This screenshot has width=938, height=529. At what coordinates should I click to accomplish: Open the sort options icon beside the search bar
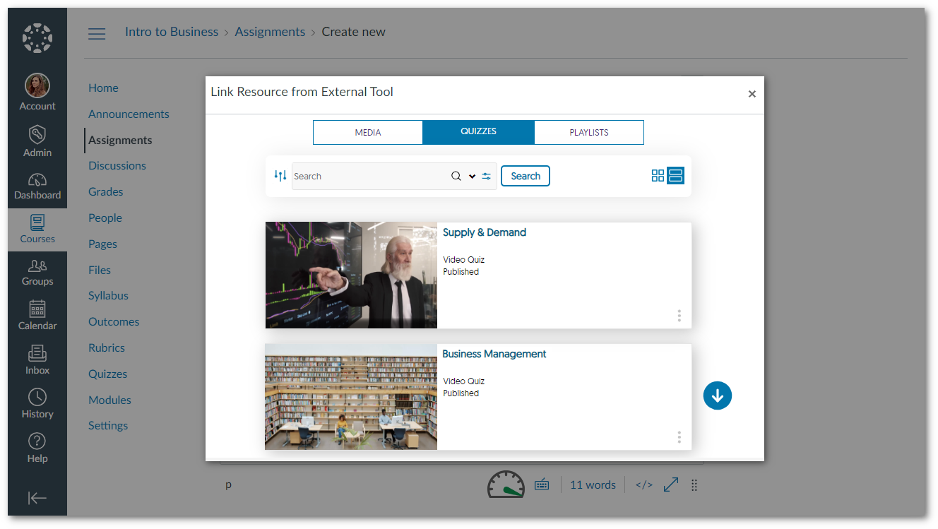click(x=280, y=175)
